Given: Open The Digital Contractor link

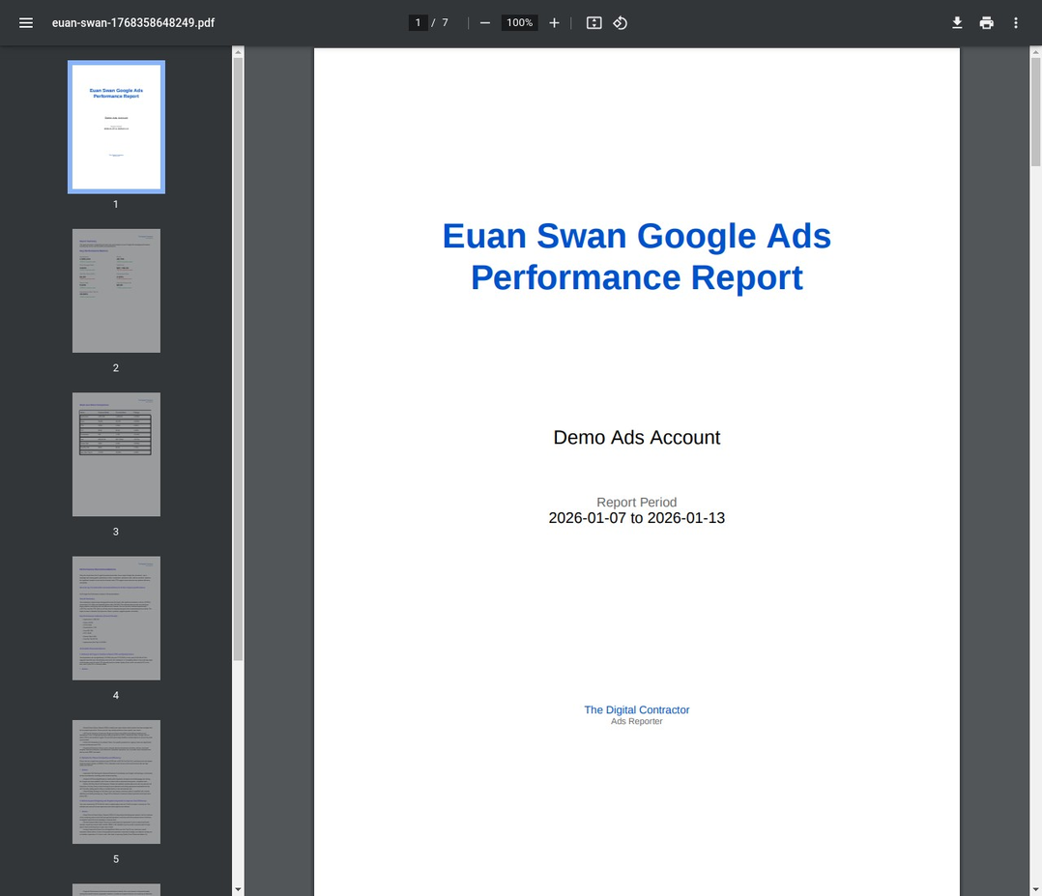Looking at the screenshot, I should pyautogui.click(x=636, y=709).
